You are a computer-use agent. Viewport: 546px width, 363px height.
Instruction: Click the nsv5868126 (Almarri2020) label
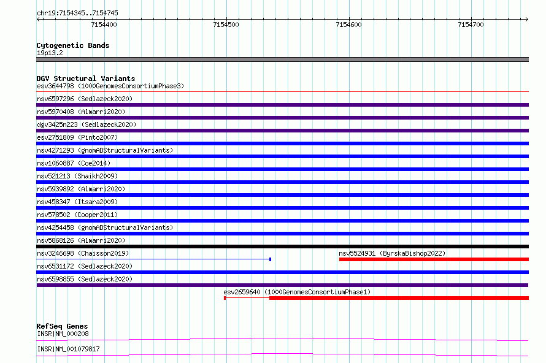[81, 240]
